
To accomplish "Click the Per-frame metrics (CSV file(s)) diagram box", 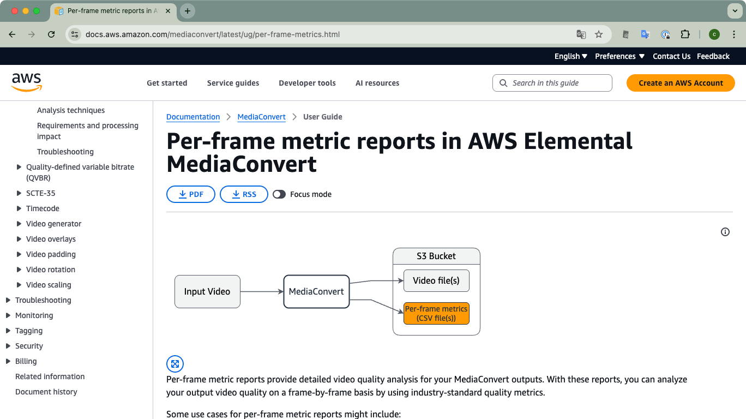I will pos(436,313).
